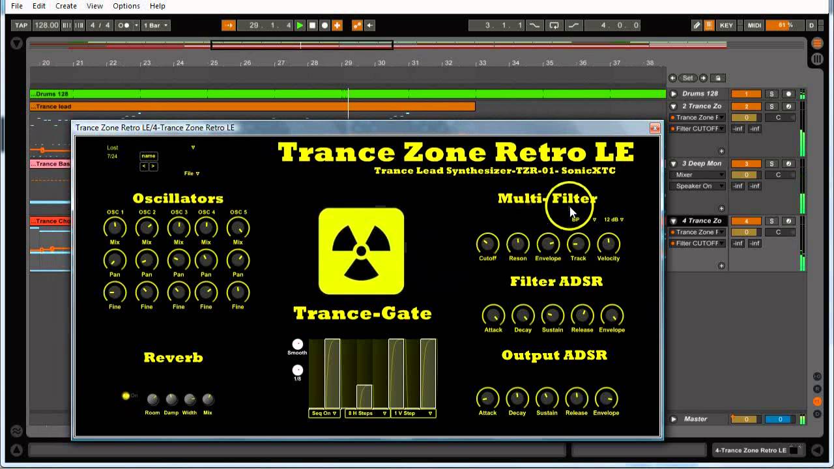
Task: Click the preset name button
Action: click(149, 156)
